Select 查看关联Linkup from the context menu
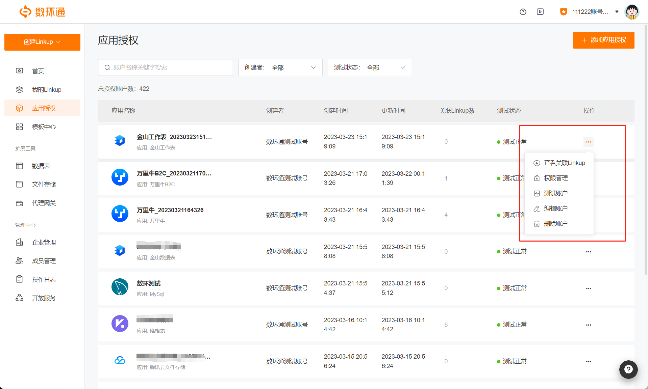The height and width of the screenshot is (389, 648). click(x=564, y=163)
